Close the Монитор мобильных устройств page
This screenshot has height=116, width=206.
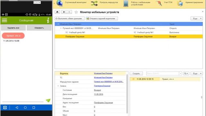click(202, 12)
